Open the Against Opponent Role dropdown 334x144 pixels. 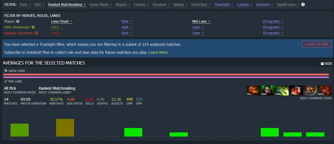[127, 33]
